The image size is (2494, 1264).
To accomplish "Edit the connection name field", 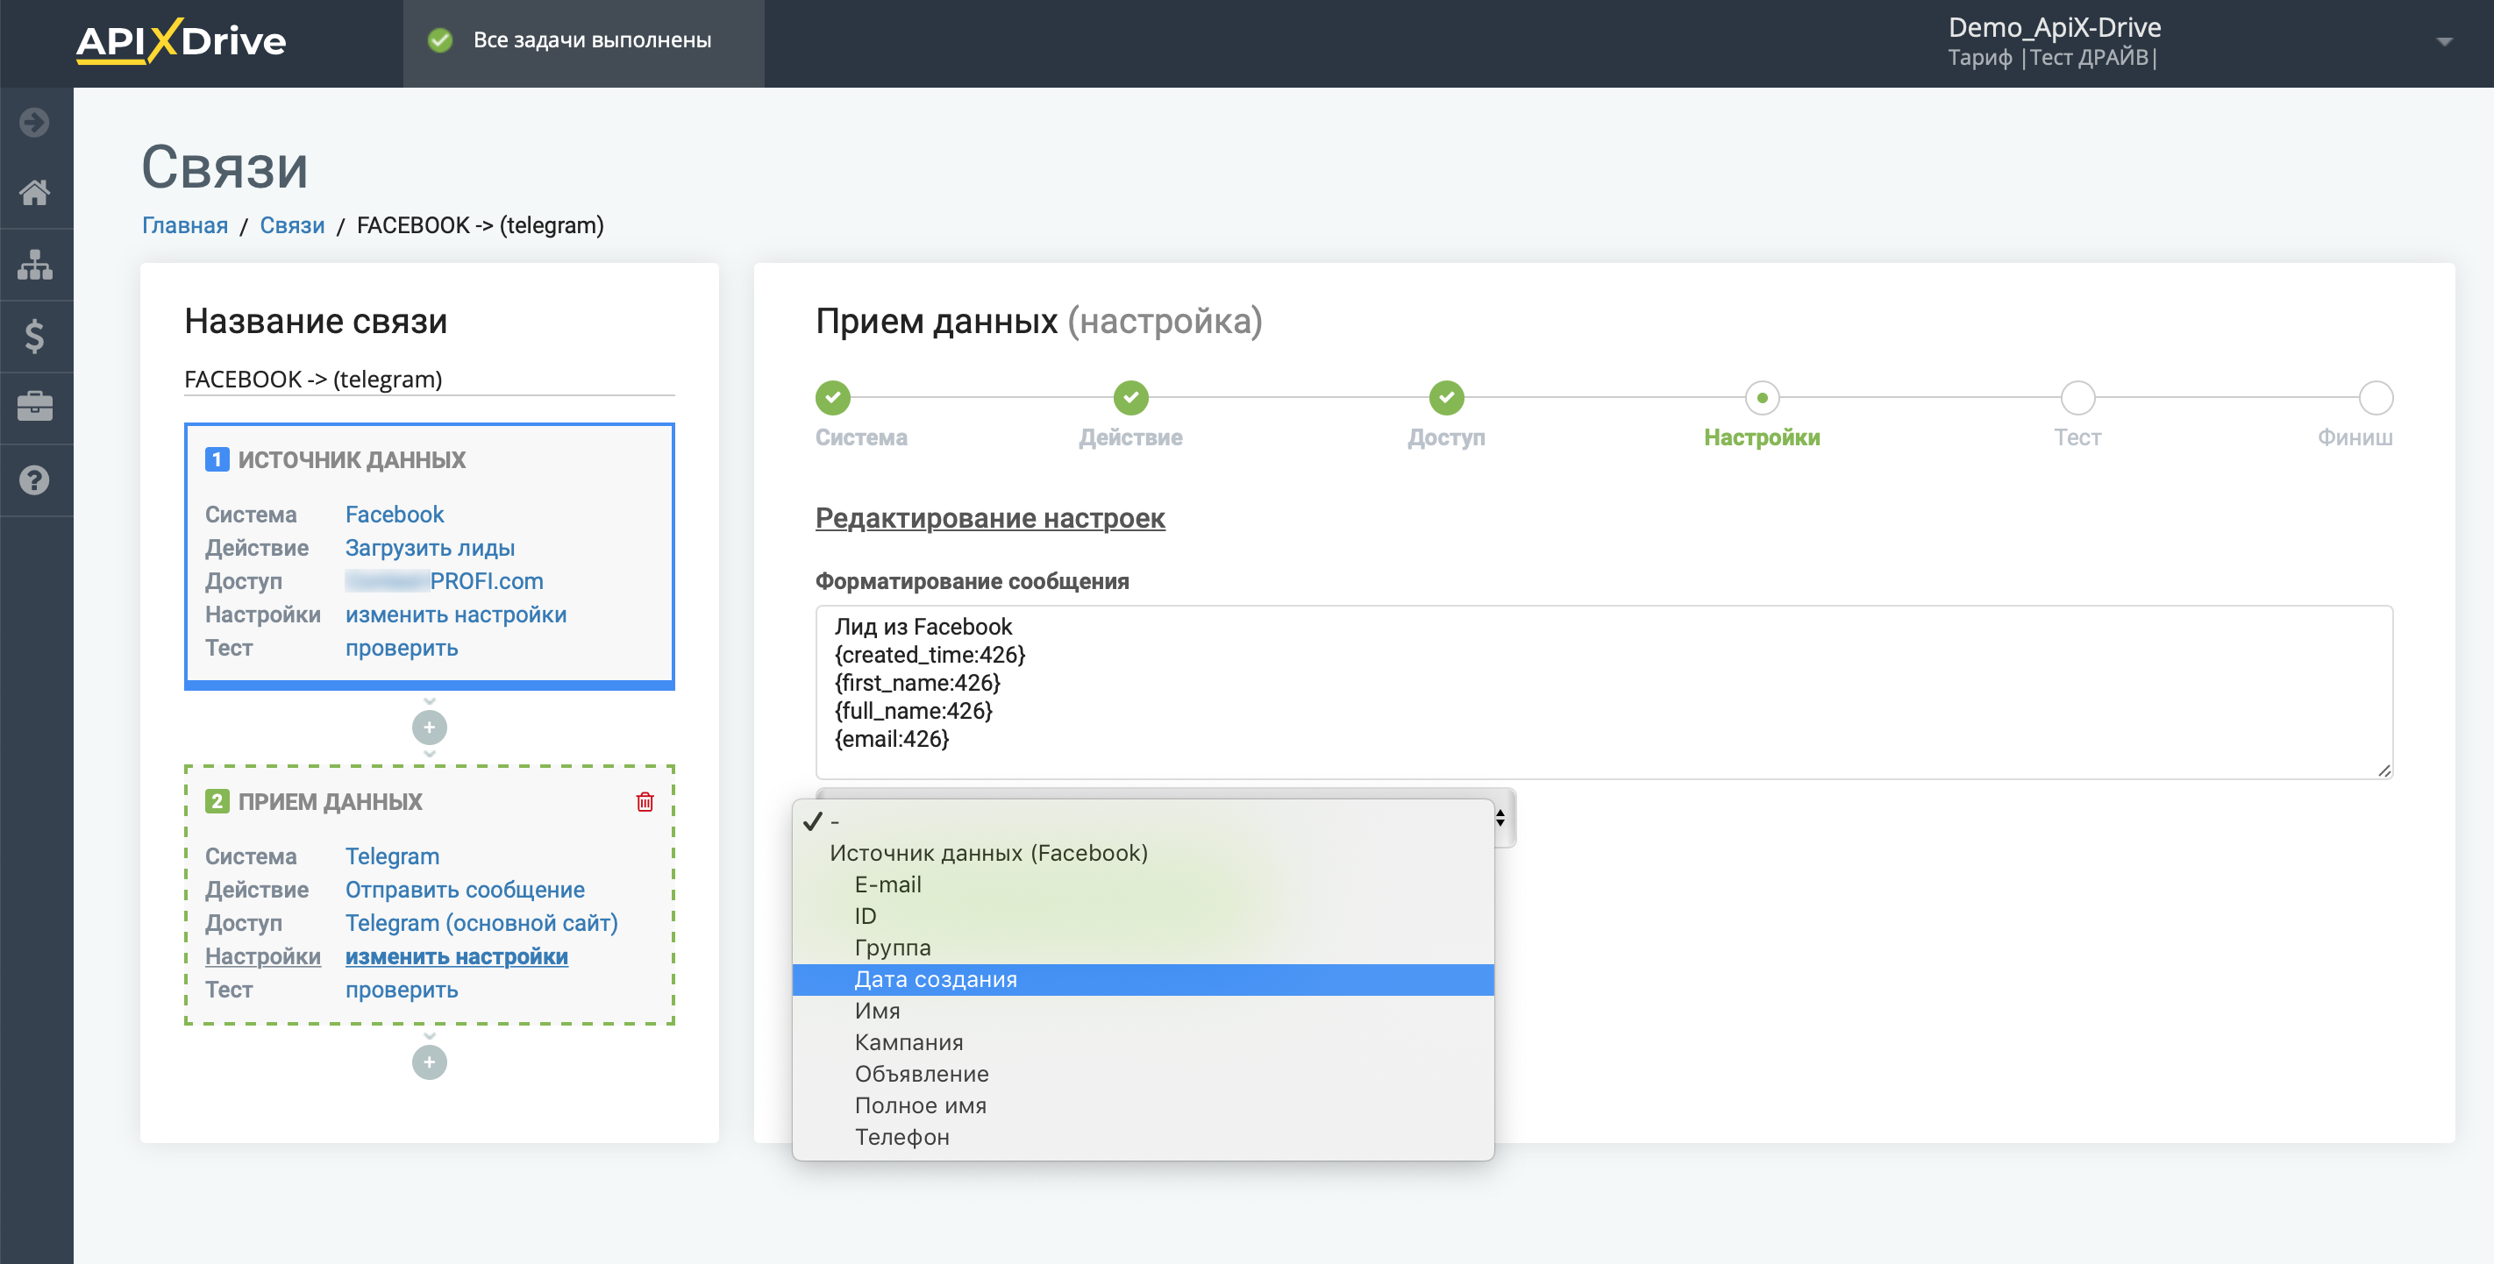I will 429,379.
